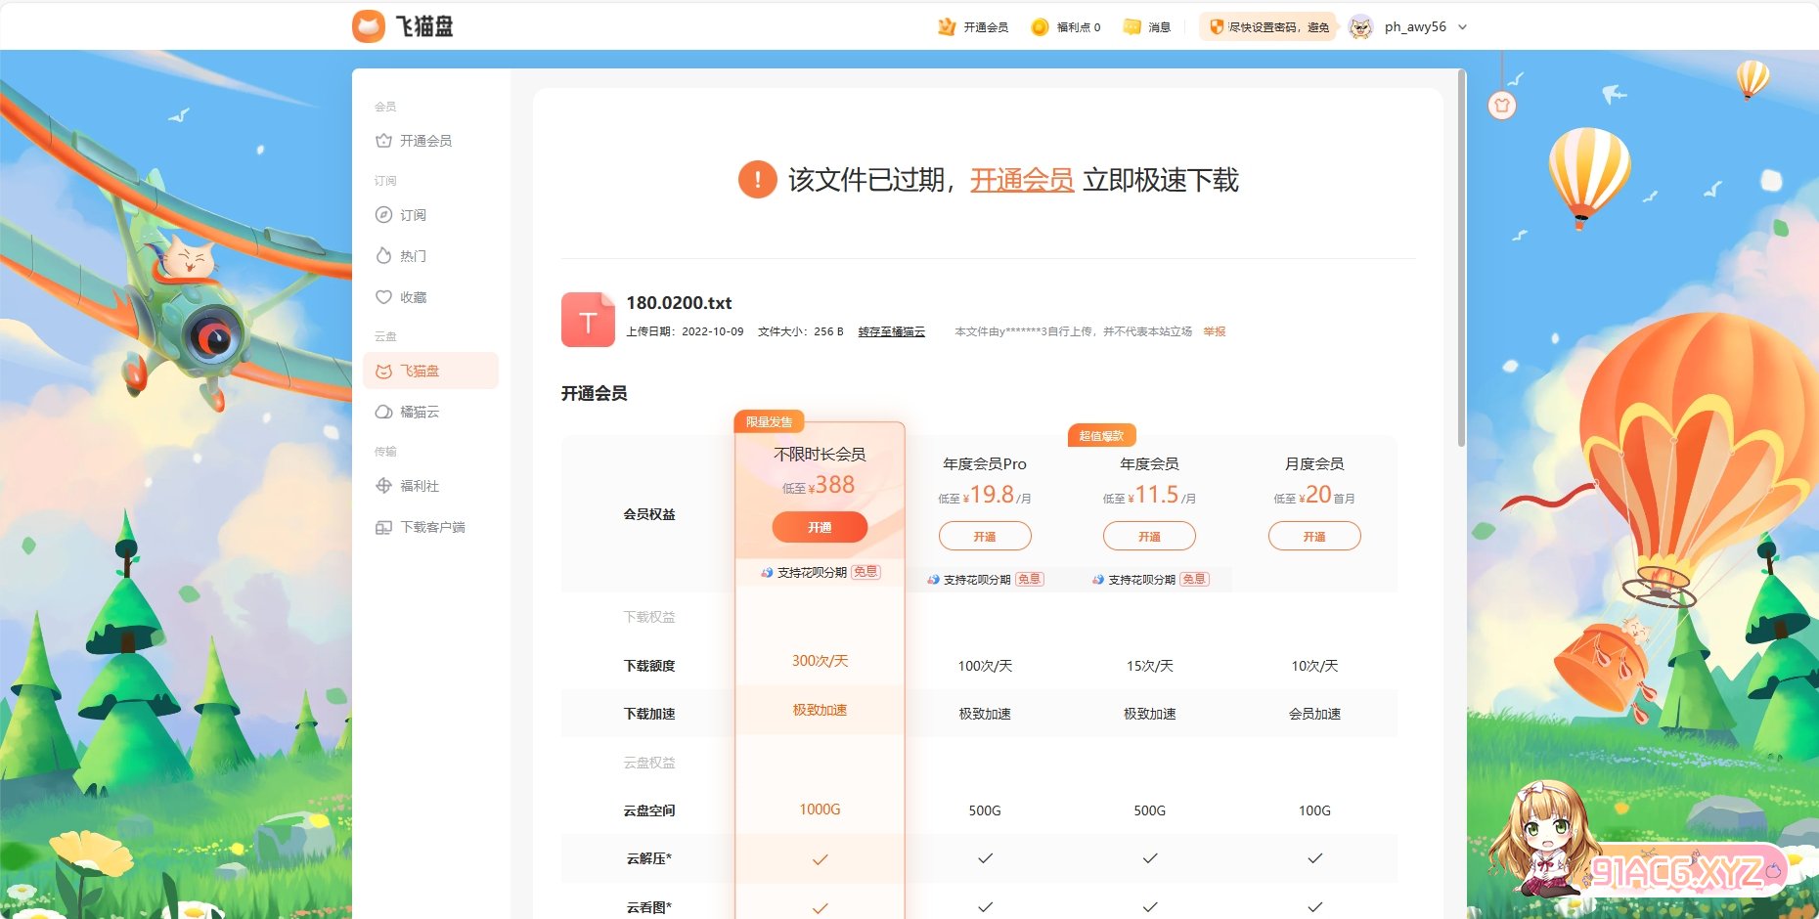Click the 热门 flame icon in sidebar

coord(383,256)
